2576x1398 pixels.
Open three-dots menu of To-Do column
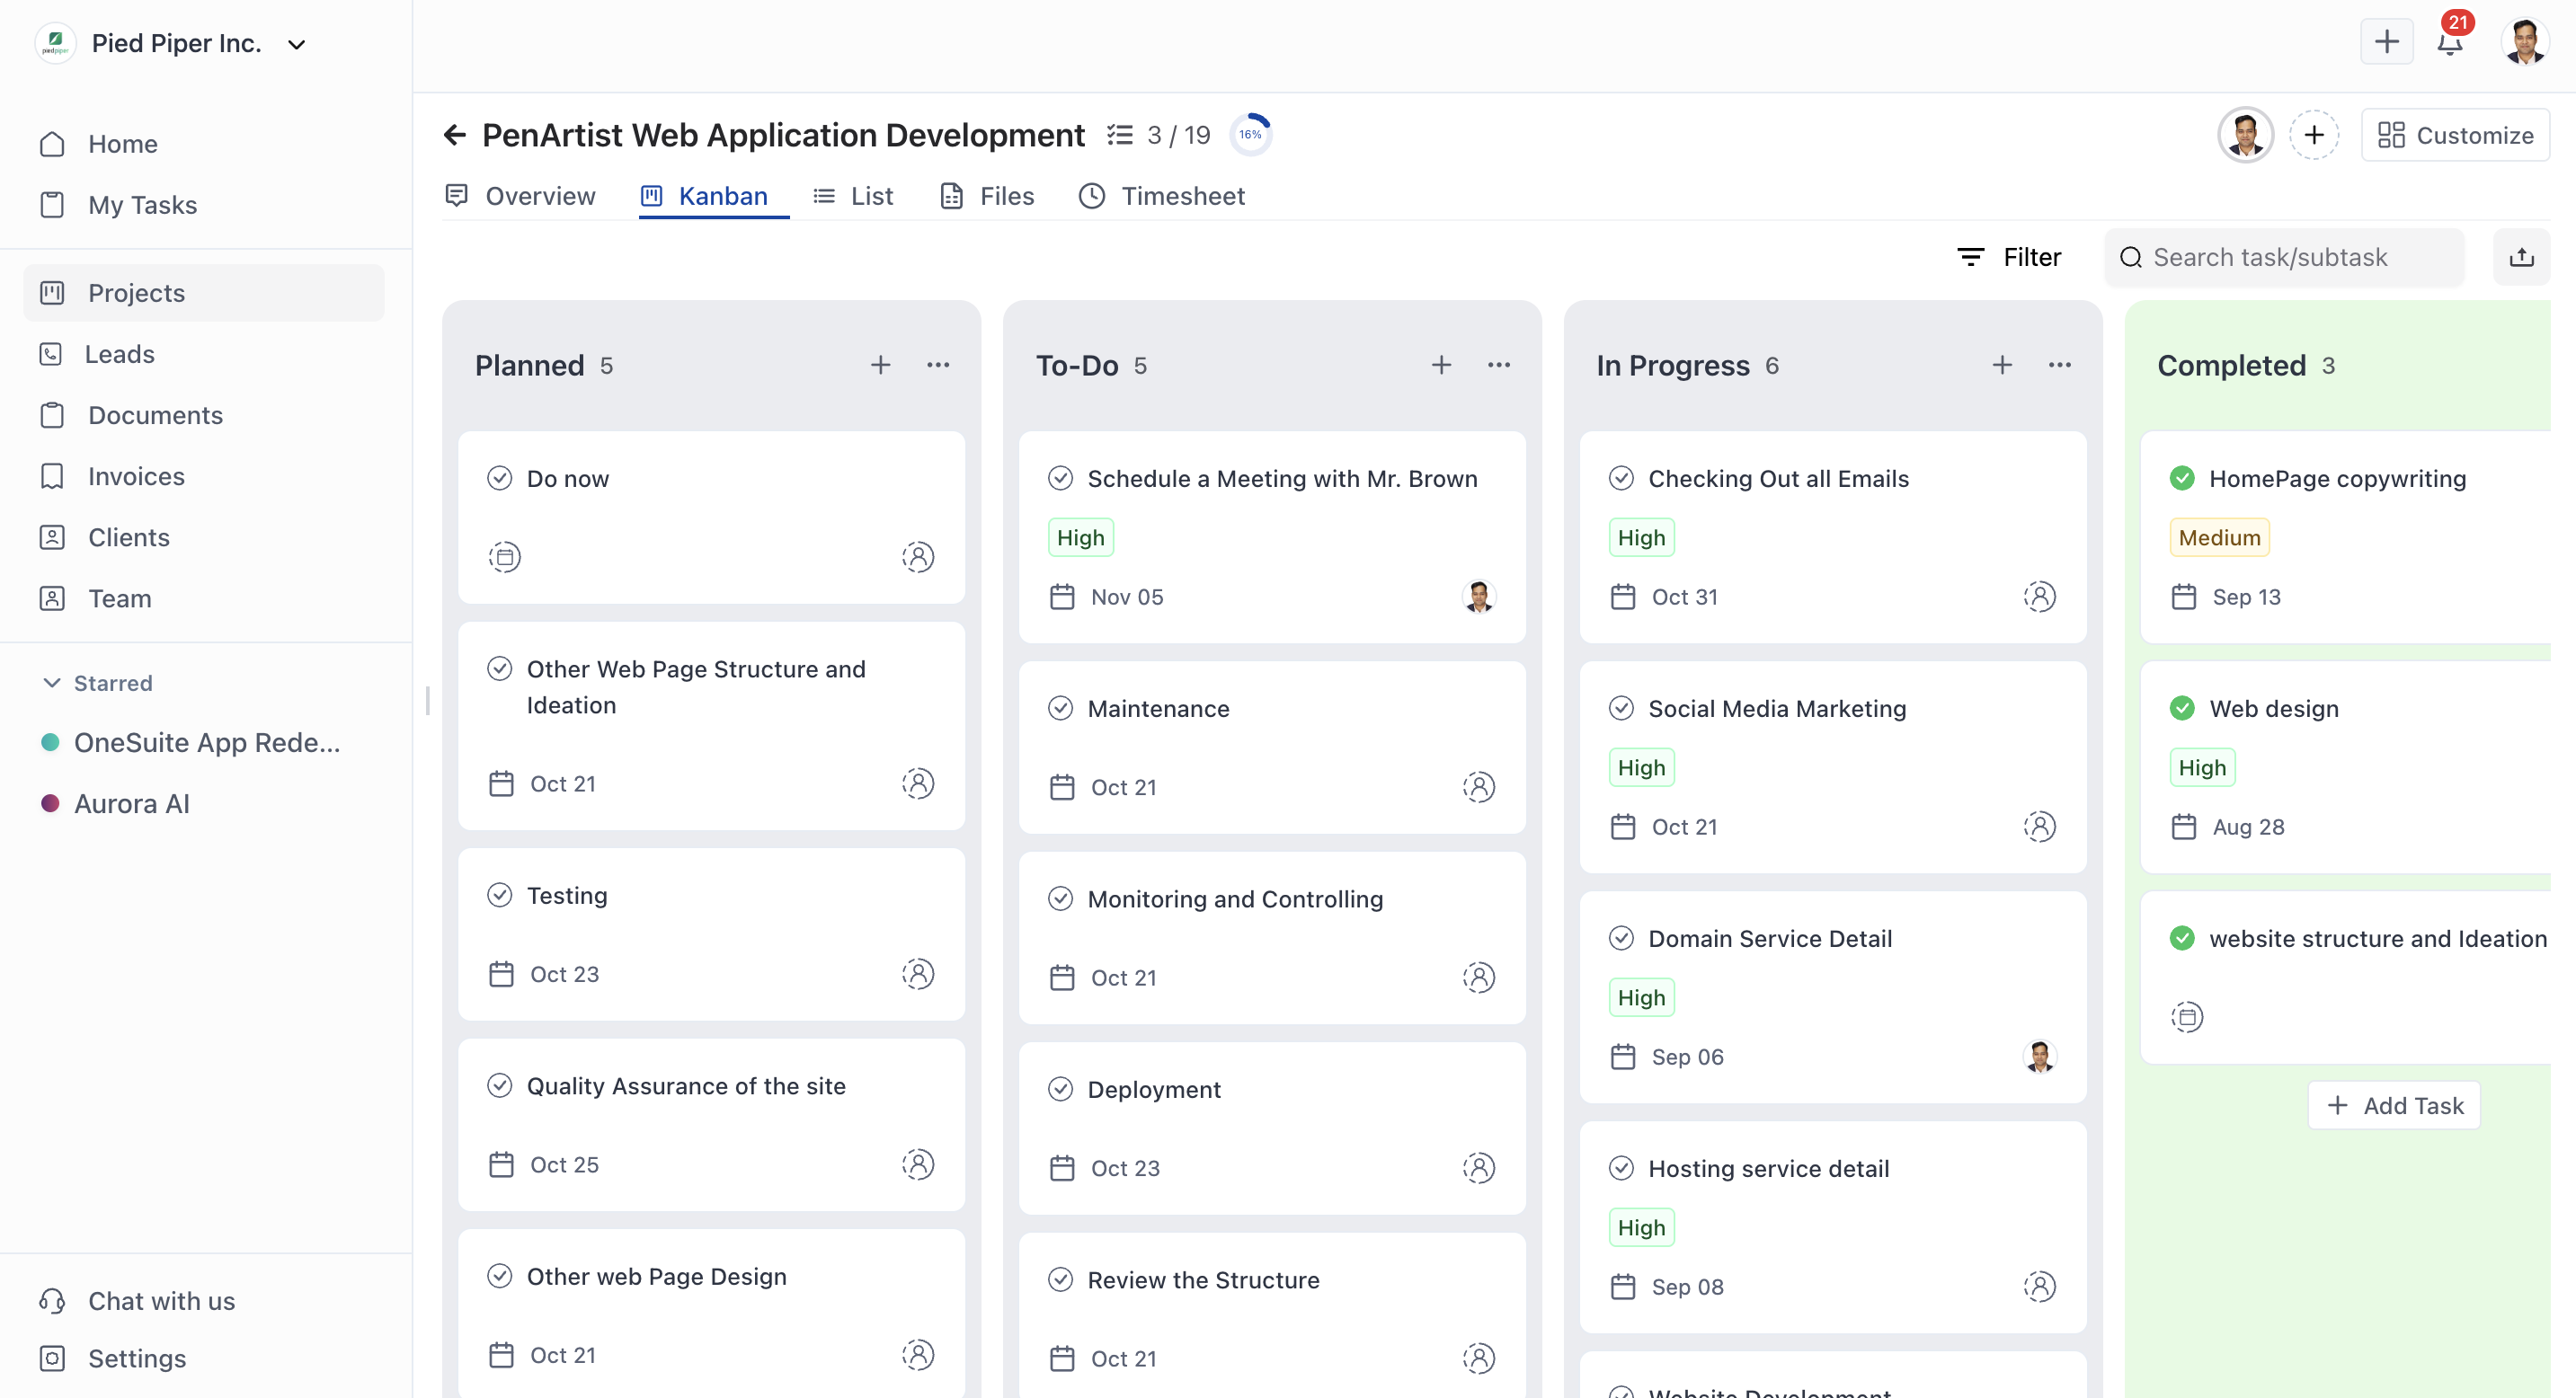pos(1498,365)
